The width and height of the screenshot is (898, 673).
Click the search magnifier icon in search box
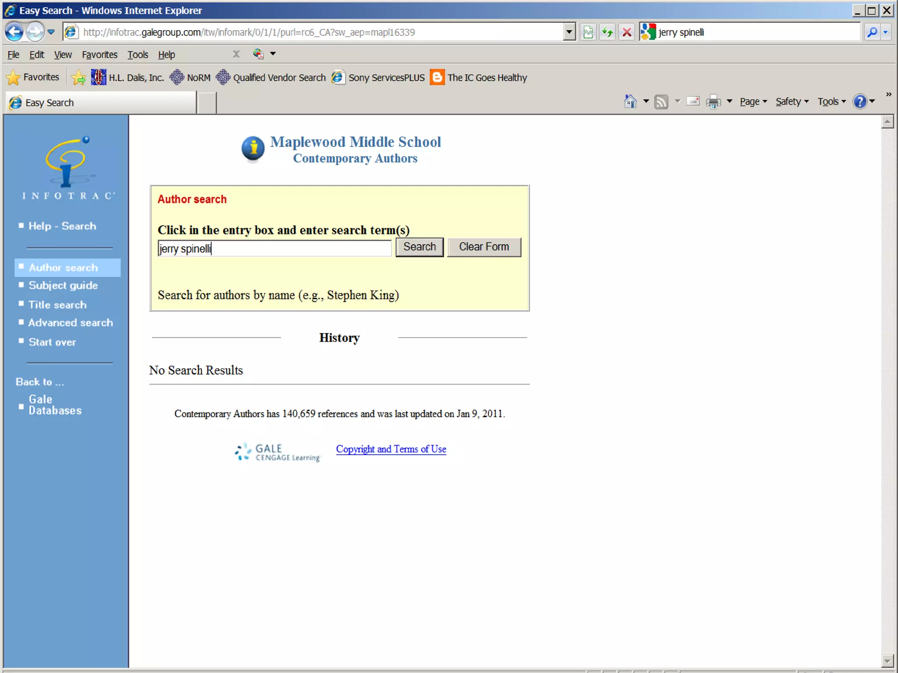[872, 32]
